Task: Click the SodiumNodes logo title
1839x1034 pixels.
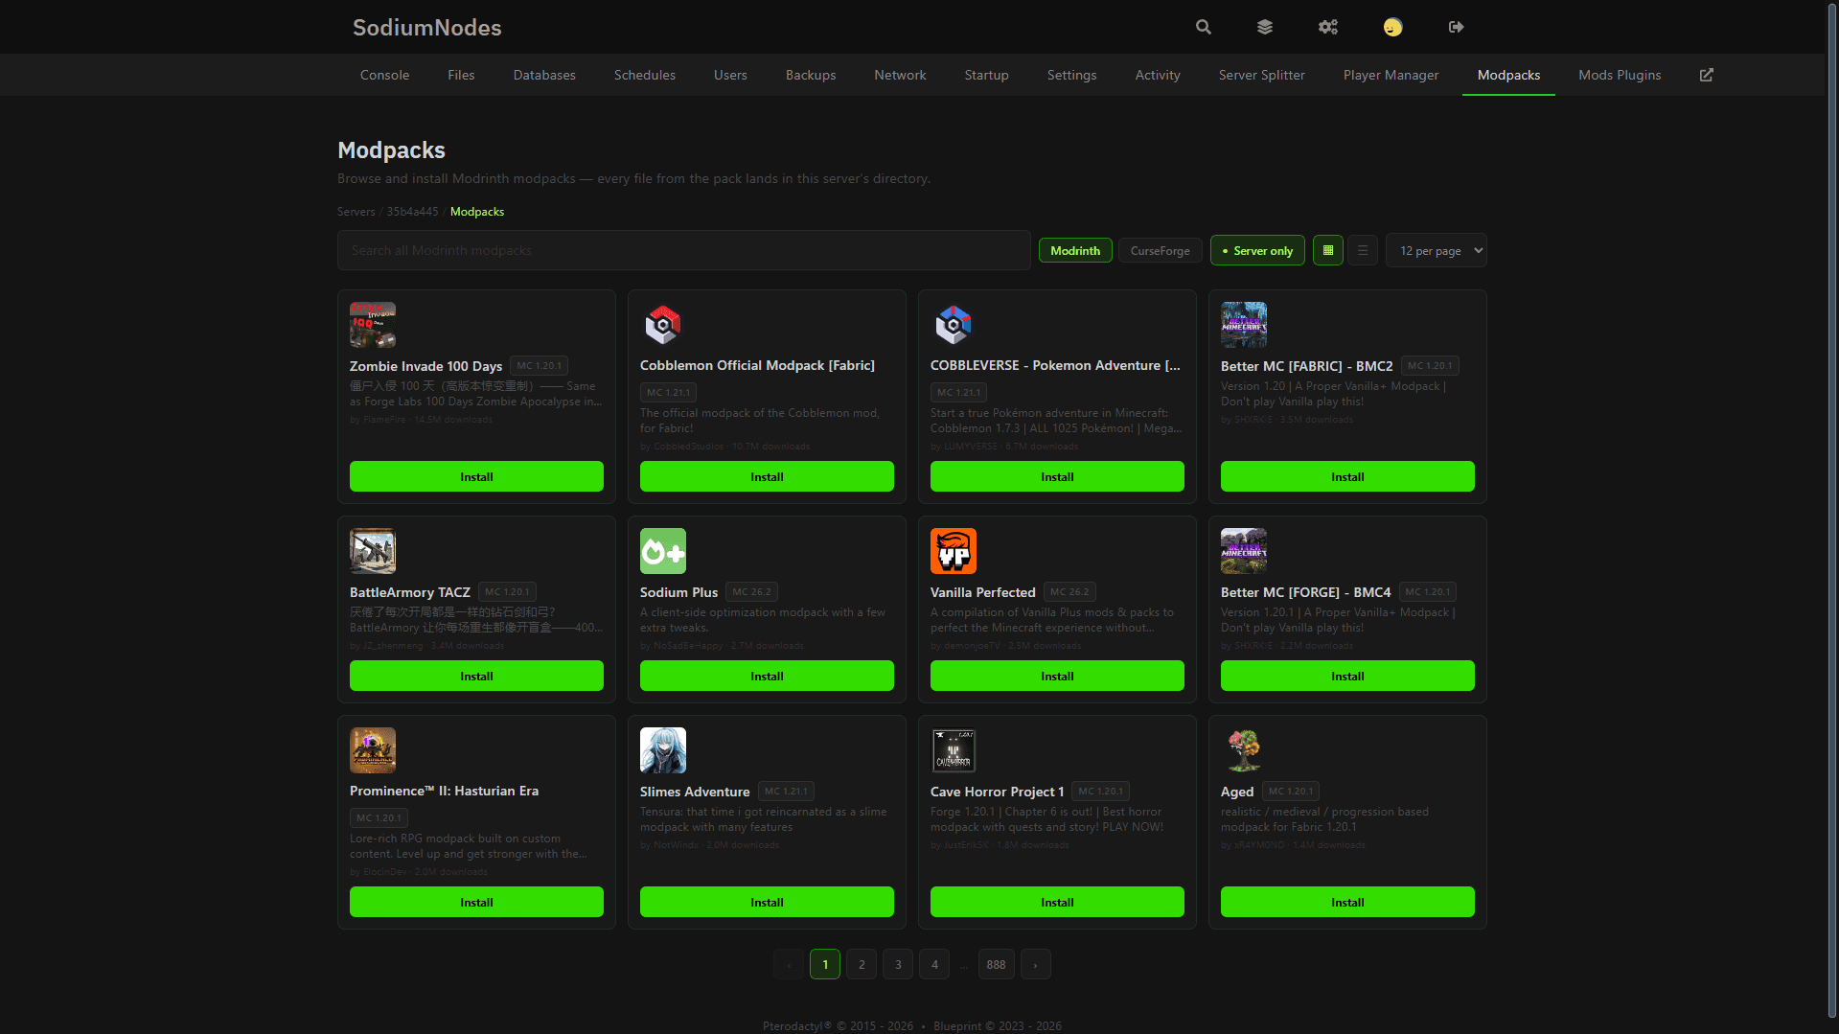Action: (426, 27)
